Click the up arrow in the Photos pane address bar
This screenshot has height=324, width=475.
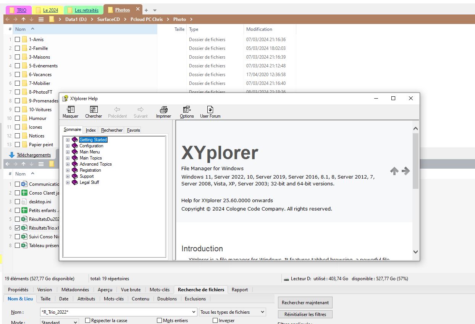point(23,19)
